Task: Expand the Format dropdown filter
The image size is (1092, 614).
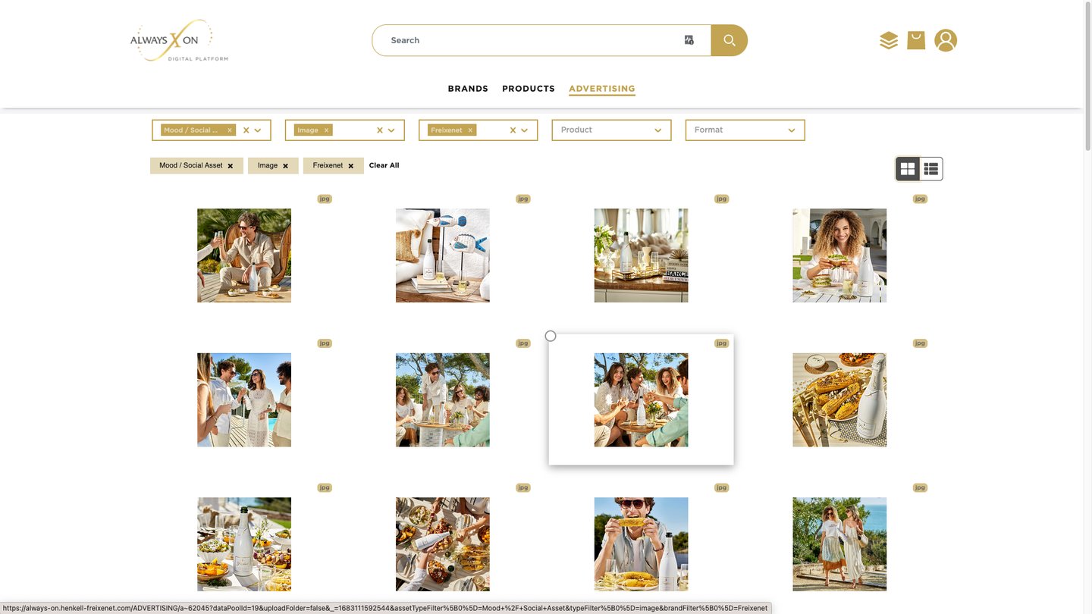Action: point(745,130)
